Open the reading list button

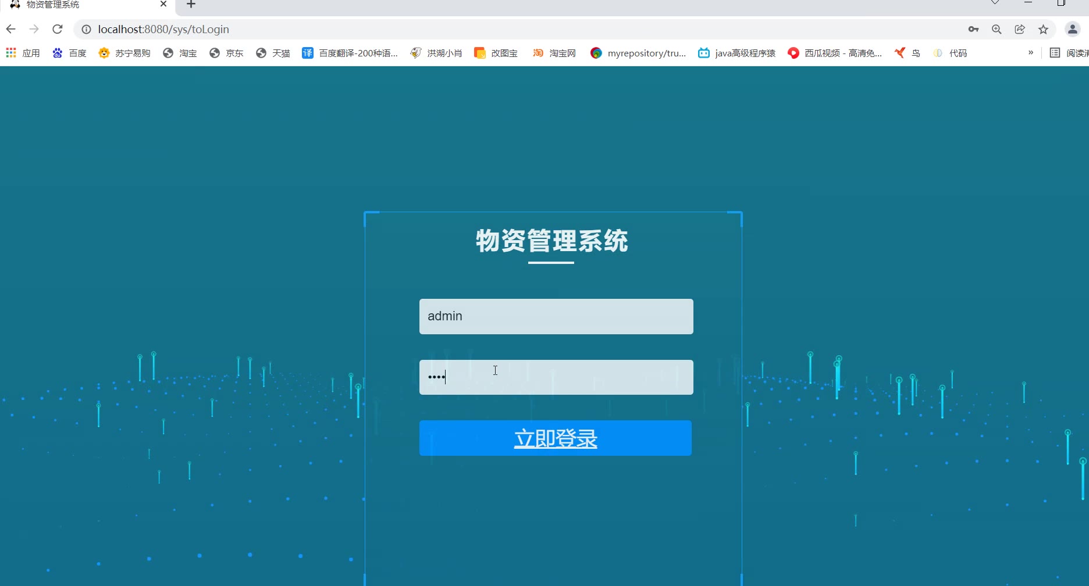1069,53
